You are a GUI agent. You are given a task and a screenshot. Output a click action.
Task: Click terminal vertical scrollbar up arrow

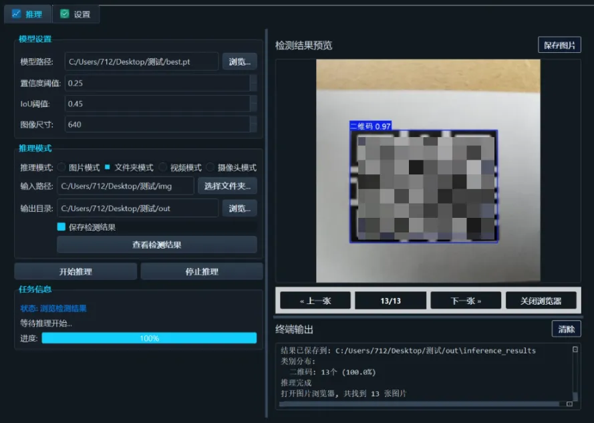coord(575,349)
